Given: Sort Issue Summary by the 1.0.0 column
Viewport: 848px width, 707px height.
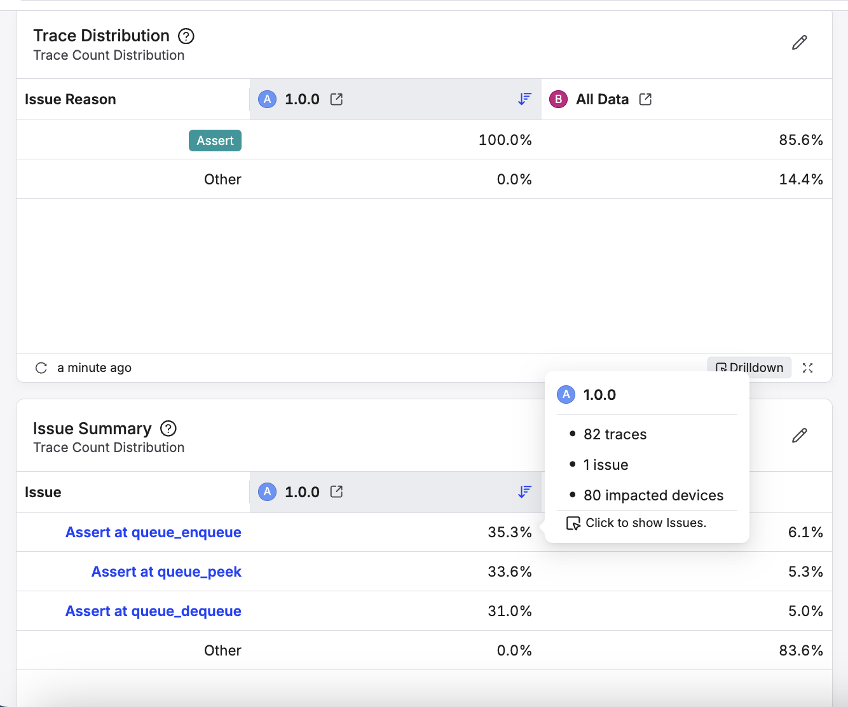Looking at the screenshot, I should [x=524, y=492].
